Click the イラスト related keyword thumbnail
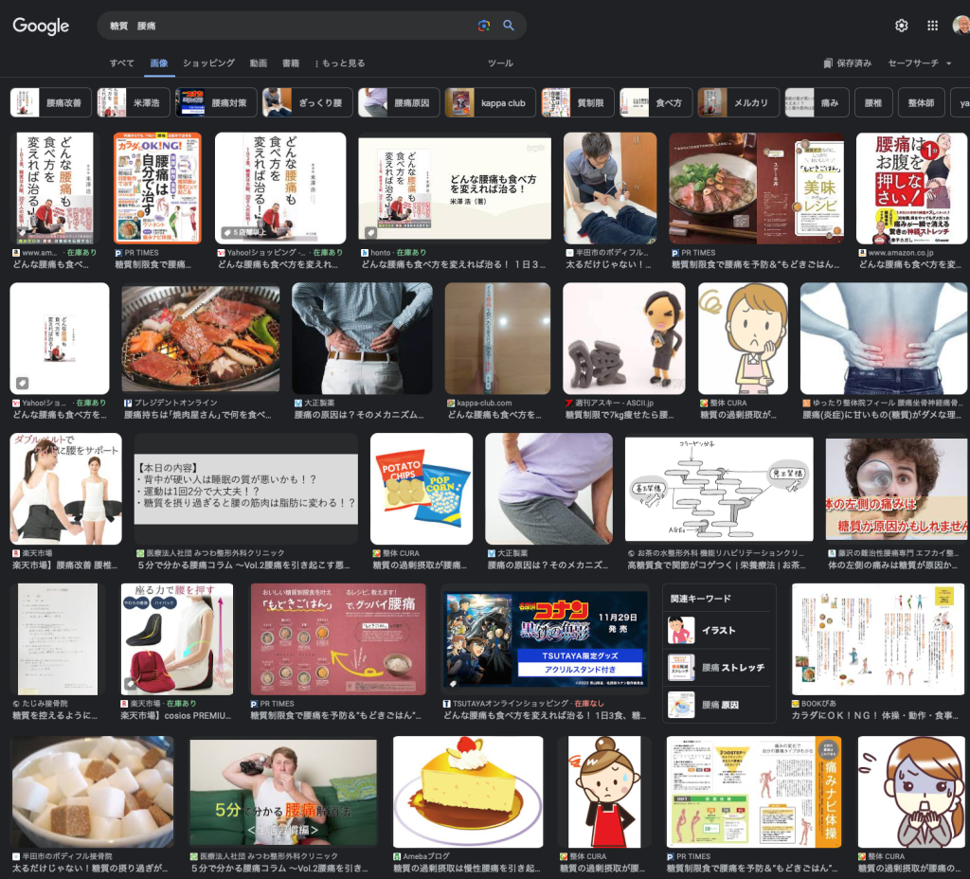This screenshot has width=970, height=879. tap(681, 630)
